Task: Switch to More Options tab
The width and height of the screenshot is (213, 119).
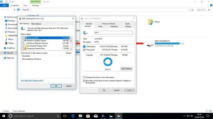Action: click(x=36, y=24)
